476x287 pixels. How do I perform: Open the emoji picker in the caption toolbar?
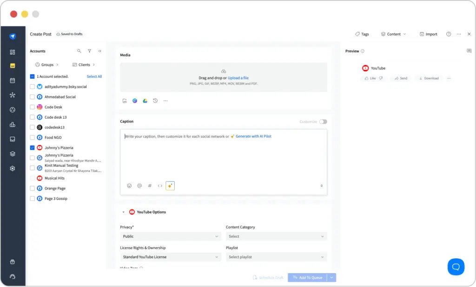[x=129, y=185]
